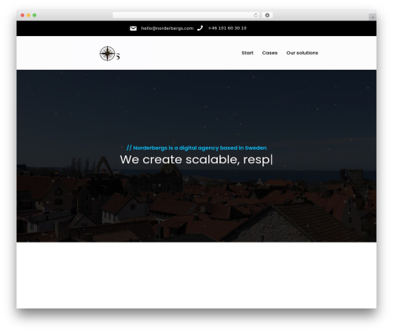
Task: Click the browser address bar
Action: pos(186,15)
